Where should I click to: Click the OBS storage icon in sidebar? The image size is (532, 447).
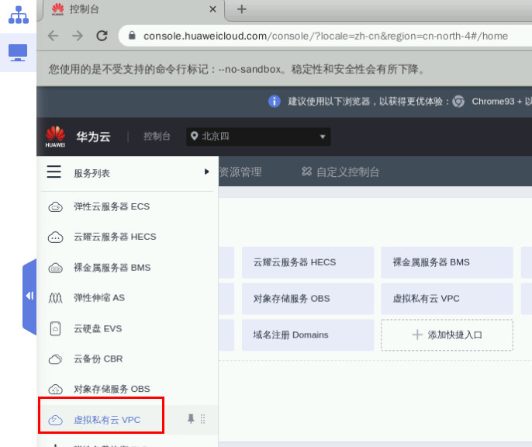click(x=55, y=390)
